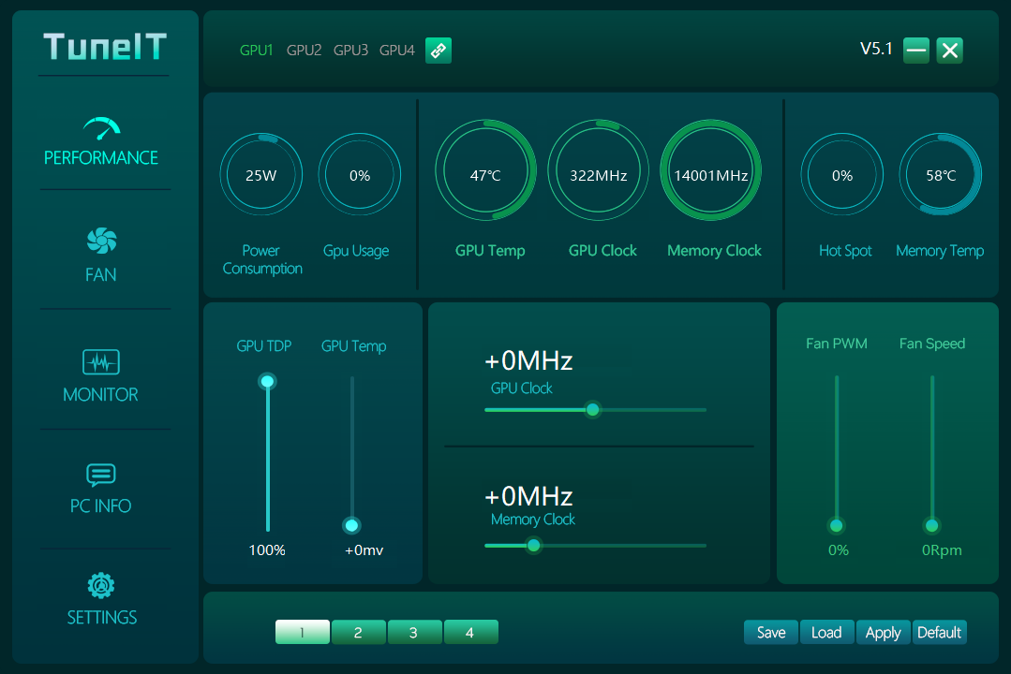Select profile slot 1
1011x674 pixels.
tap(302, 633)
